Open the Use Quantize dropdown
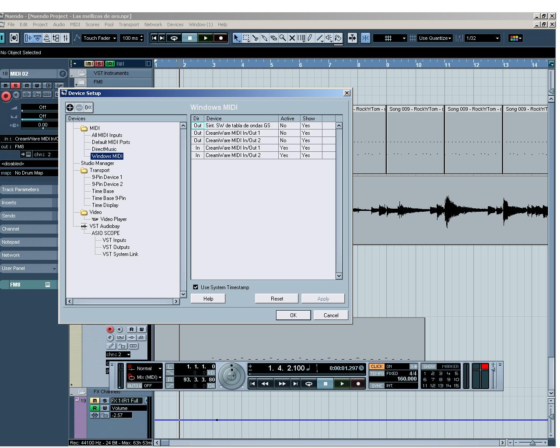 pos(435,38)
